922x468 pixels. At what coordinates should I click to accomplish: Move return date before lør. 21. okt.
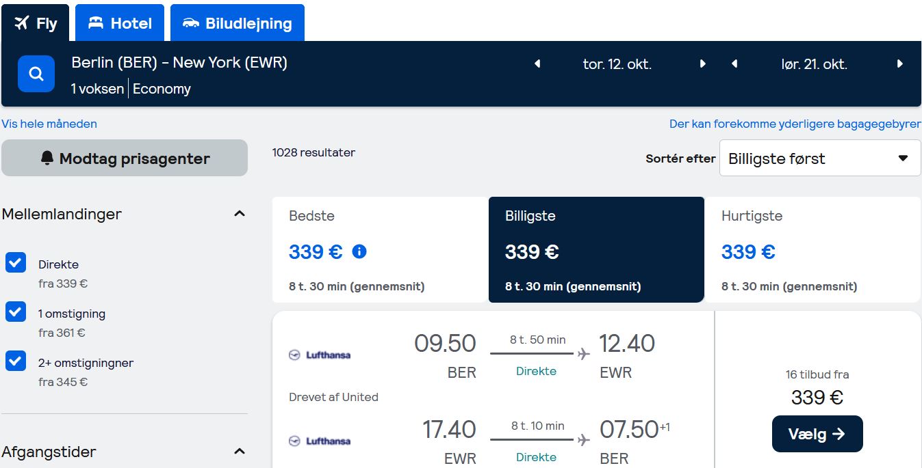734,64
